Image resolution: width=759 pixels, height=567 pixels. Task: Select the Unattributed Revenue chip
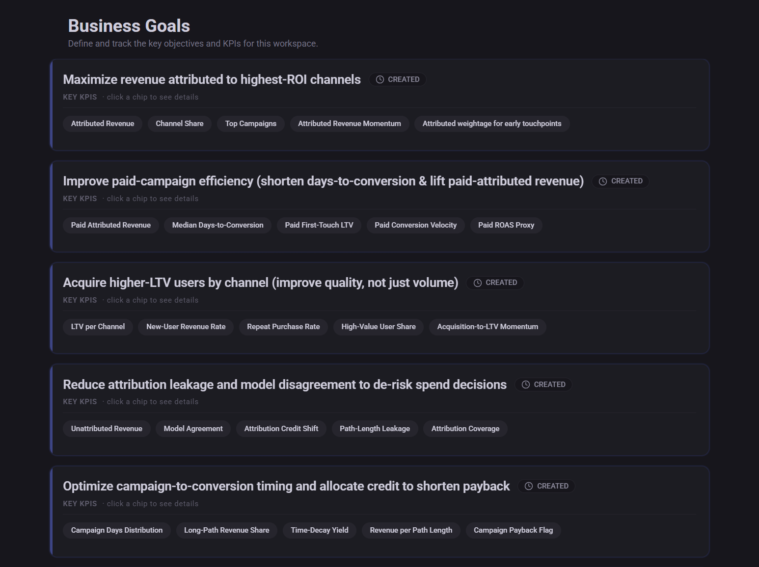point(106,428)
